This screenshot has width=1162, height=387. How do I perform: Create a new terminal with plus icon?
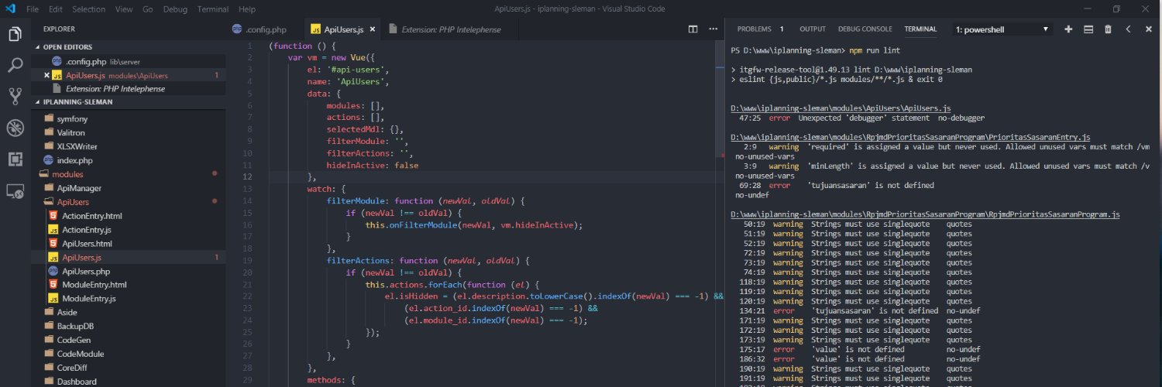[1068, 29]
